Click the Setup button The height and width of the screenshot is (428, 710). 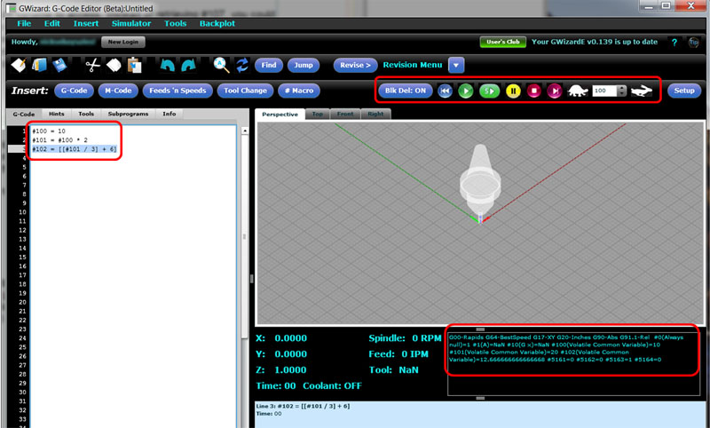[683, 91]
